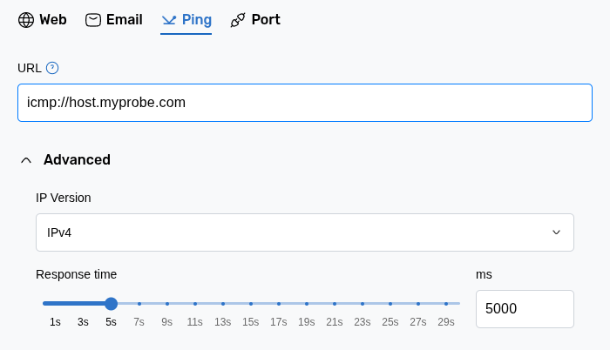
Task: Click the globe Web icon
Action: [x=26, y=20]
